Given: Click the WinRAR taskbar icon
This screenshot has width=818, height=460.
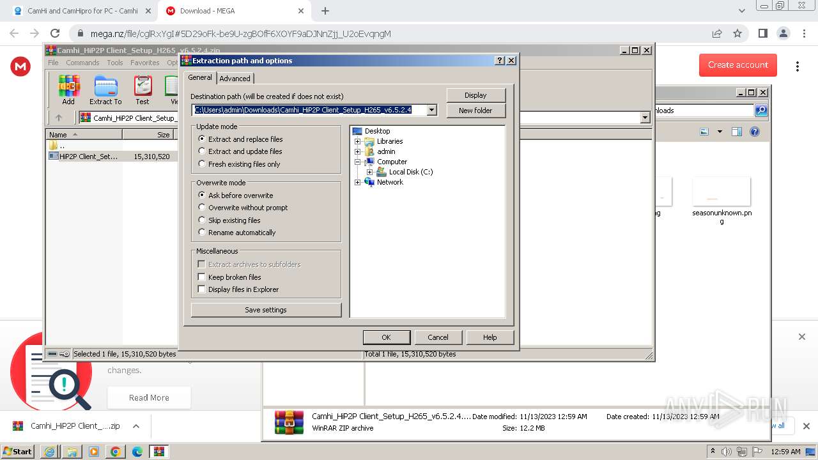Looking at the screenshot, I should (x=159, y=451).
